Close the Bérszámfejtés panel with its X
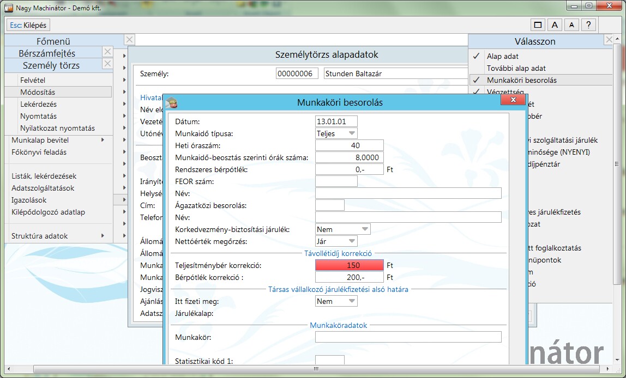Viewport: 626px width, 378px height. (x=107, y=52)
